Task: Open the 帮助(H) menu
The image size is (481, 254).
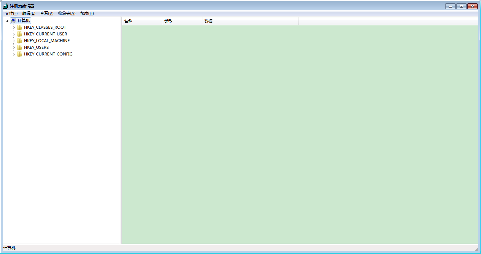Action: (87, 13)
